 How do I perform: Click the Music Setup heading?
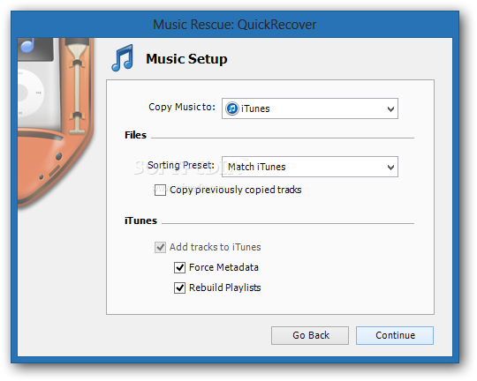[x=186, y=58]
